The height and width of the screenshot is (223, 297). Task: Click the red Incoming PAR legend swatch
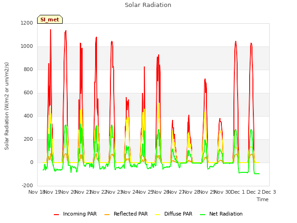pos(56,215)
